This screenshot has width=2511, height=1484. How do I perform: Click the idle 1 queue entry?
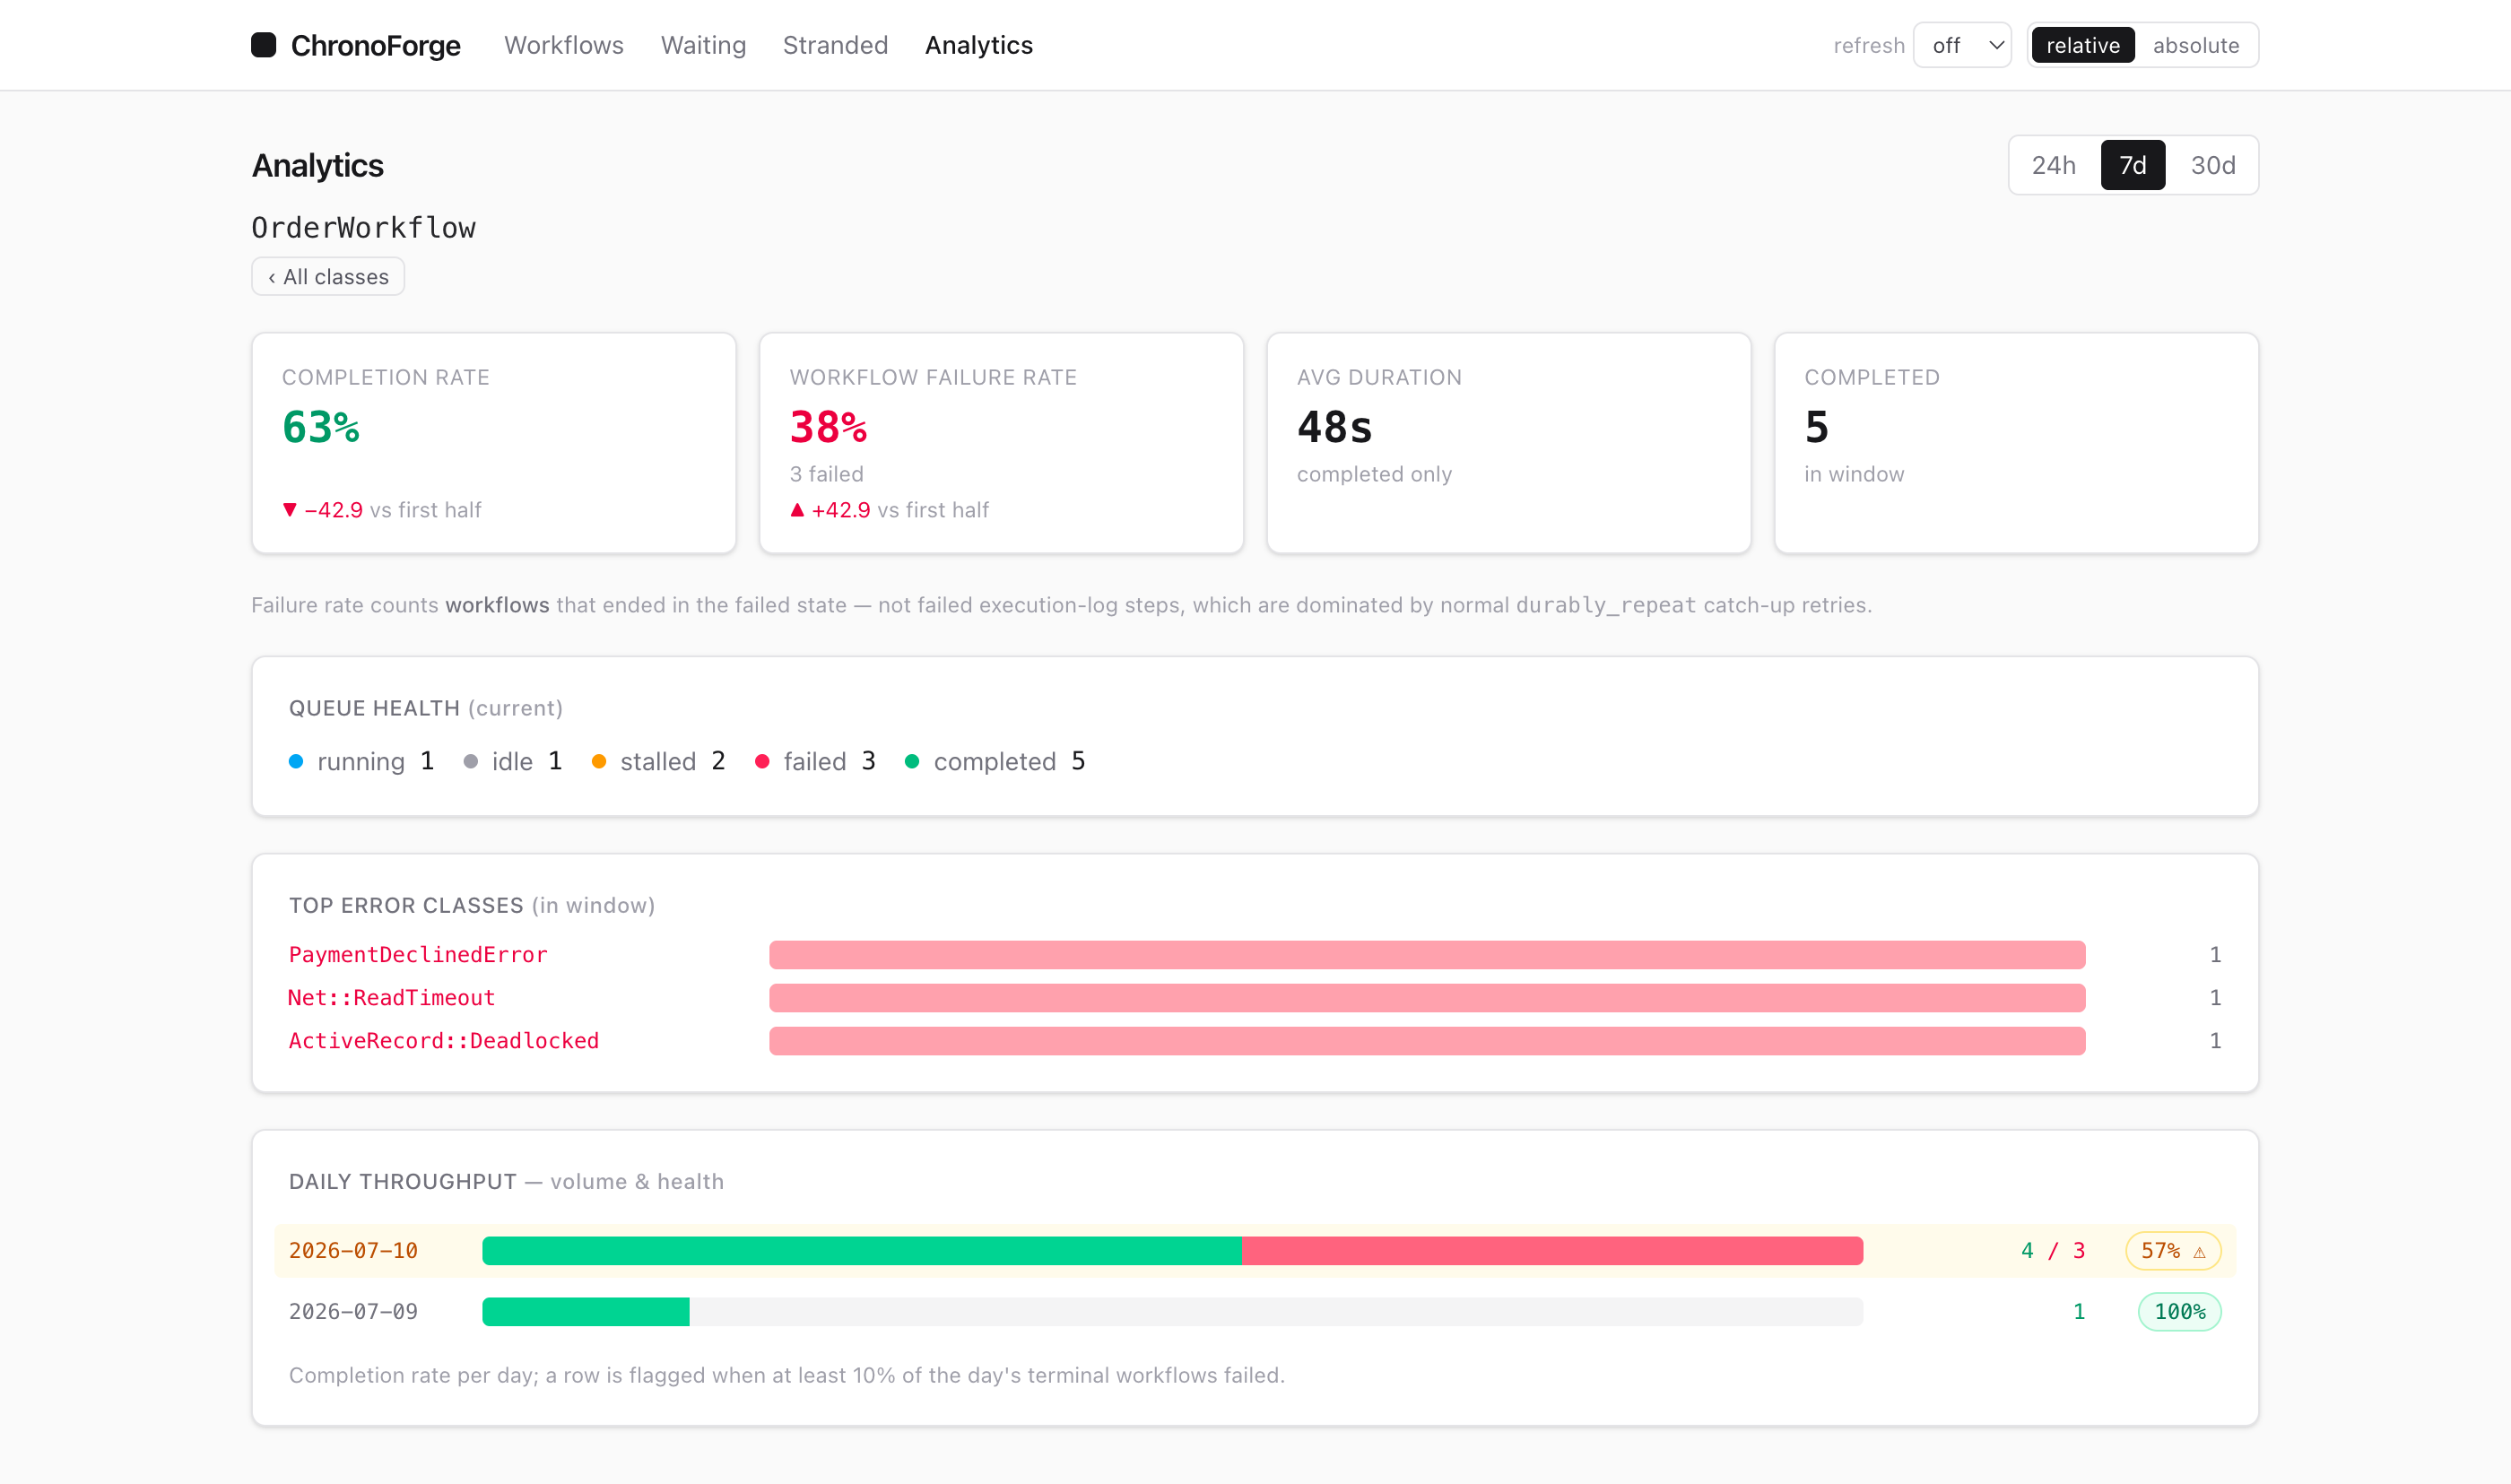(x=513, y=761)
